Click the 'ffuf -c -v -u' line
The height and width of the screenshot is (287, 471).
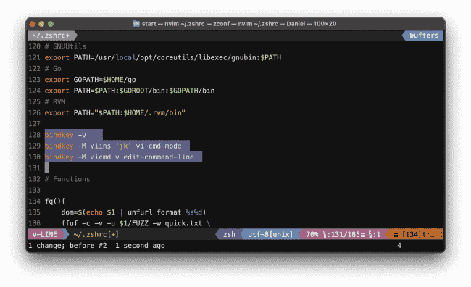point(136,223)
